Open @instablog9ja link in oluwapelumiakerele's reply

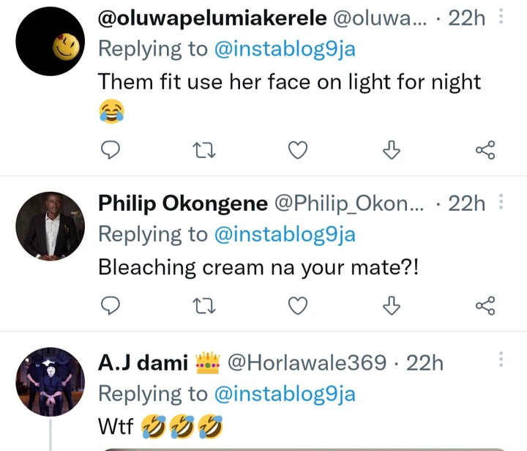click(285, 49)
